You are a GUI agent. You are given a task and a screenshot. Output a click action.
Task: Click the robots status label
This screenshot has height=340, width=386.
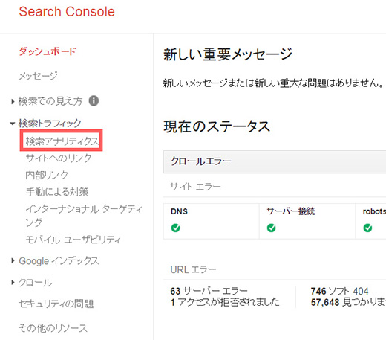click(x=374, y=211)
